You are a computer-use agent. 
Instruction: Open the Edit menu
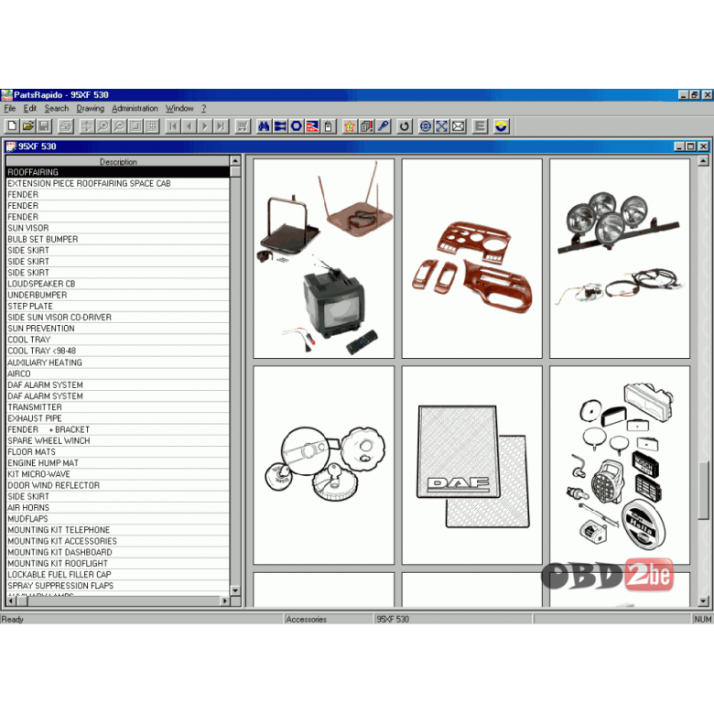(29, 108)
